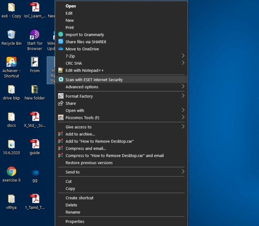Select the From file icon

pyautogui.click(x=35, y=62)
